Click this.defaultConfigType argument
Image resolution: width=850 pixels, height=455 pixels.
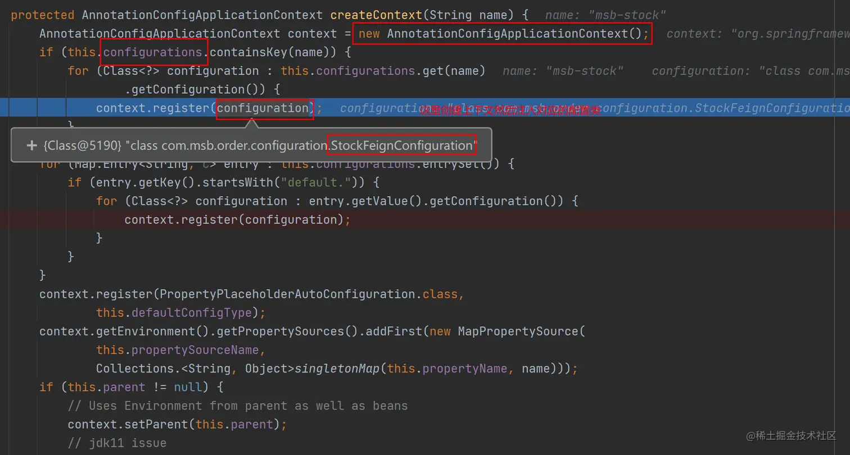(174, 312)
